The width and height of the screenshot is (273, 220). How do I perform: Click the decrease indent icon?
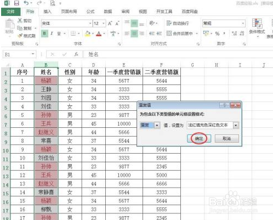pyautogui.click(x=152, y=33)
